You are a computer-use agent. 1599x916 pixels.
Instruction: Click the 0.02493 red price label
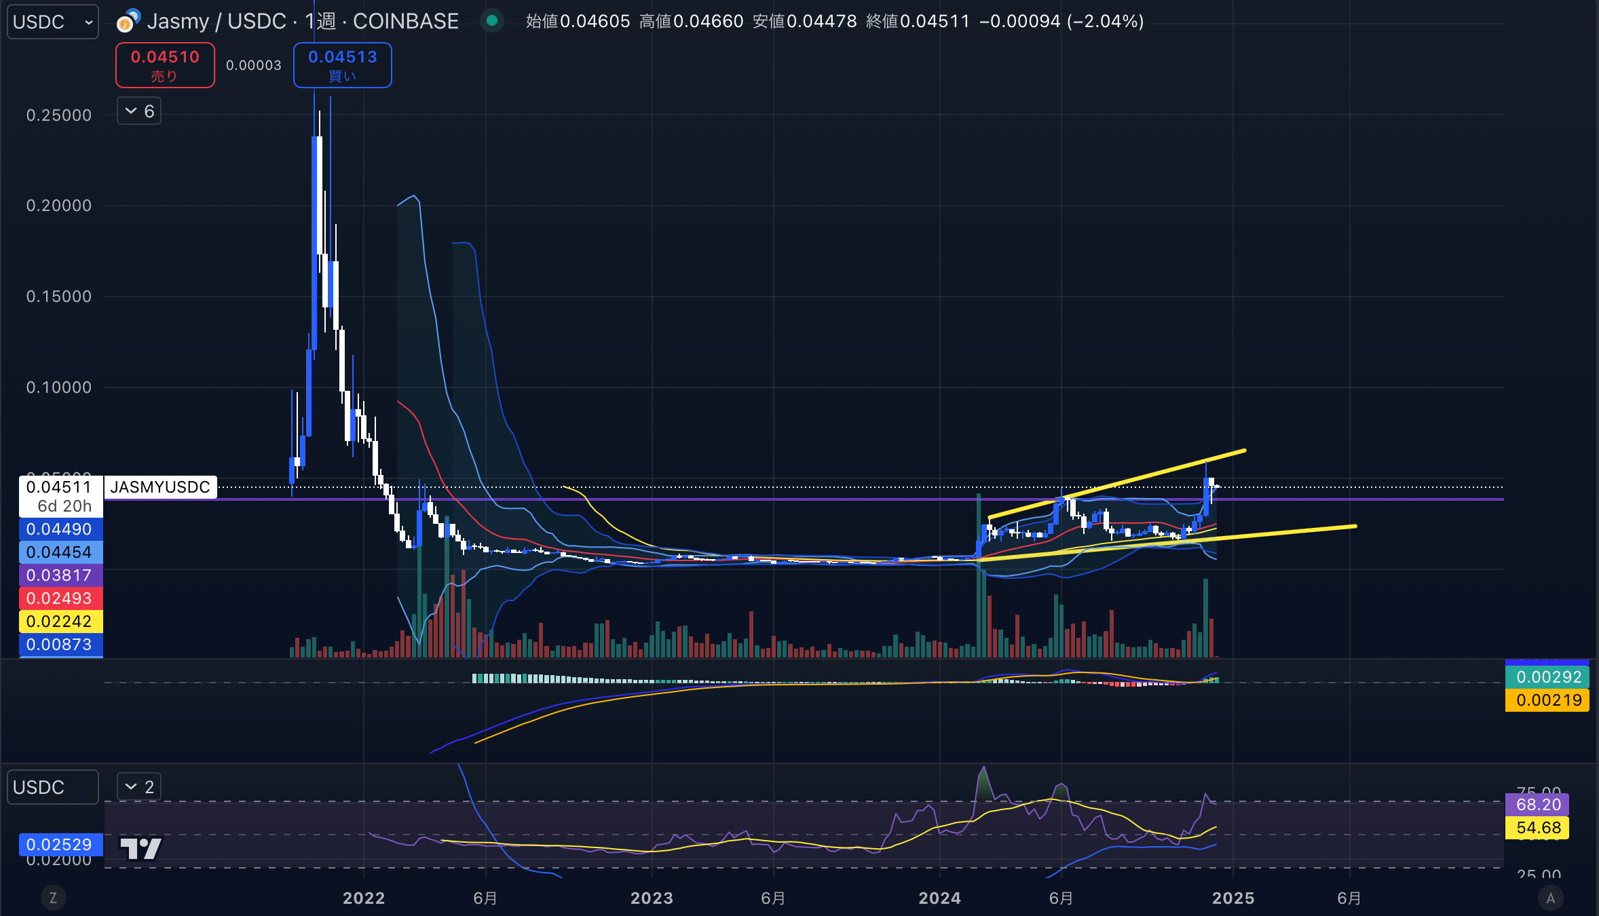pos(60,598)
